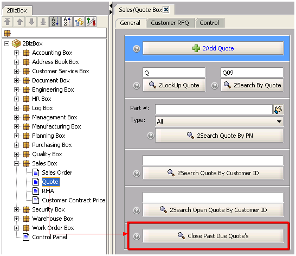
Task: Collapse the 2BizBox root tree node
Action: tap(7, 43)
